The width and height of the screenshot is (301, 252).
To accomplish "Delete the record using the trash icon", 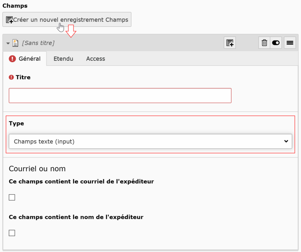I will 264,43.
